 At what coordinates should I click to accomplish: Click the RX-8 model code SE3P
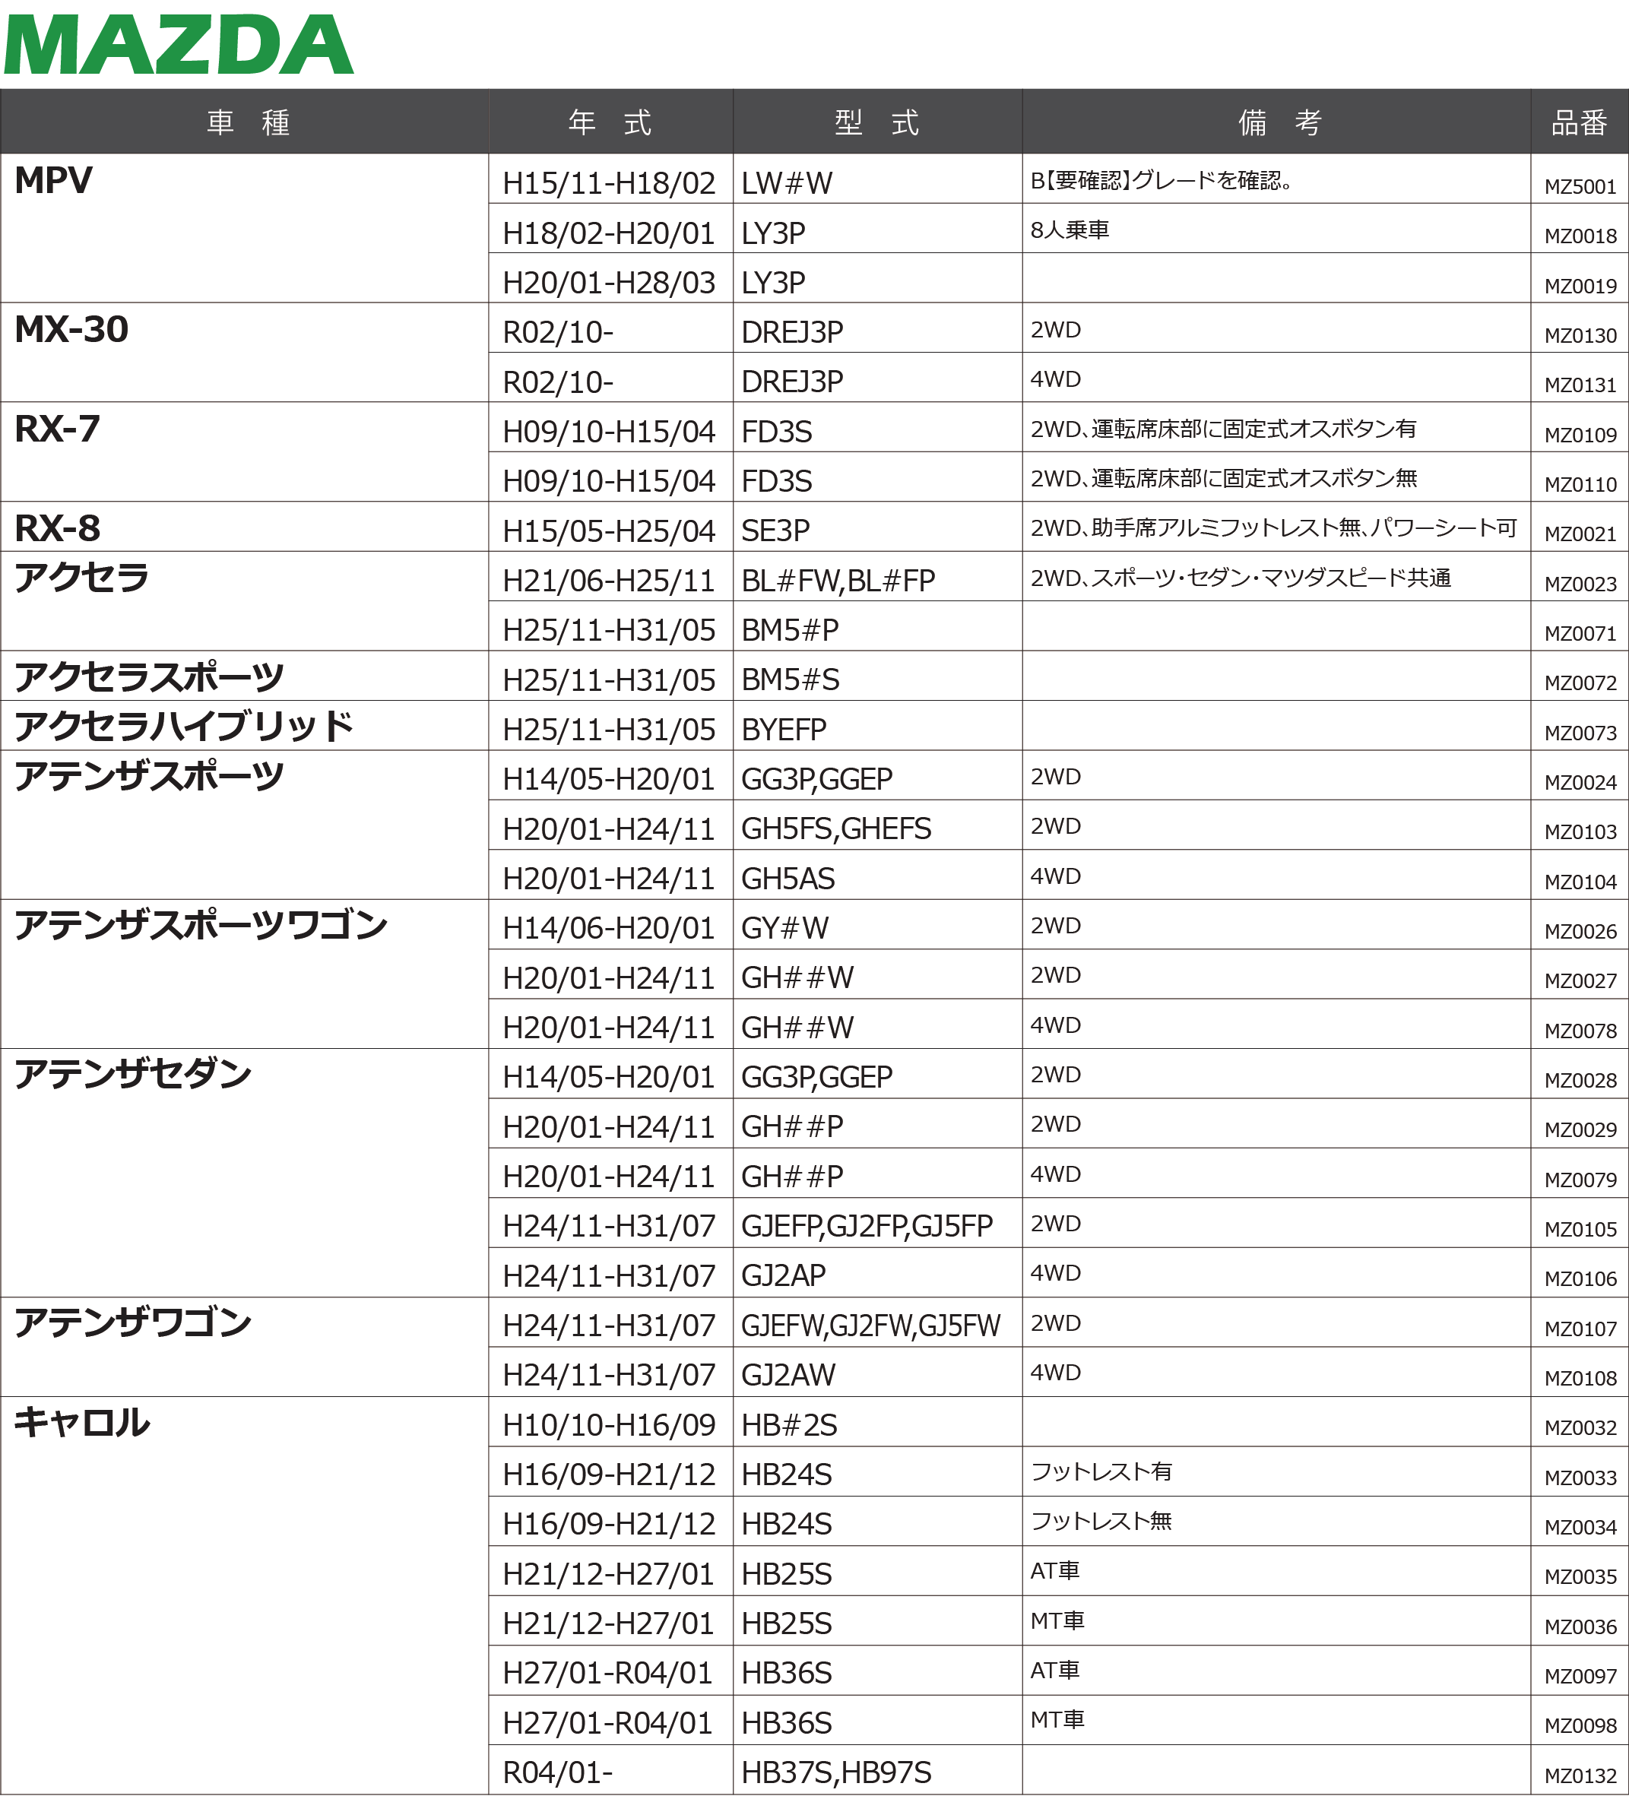(775, 531)
